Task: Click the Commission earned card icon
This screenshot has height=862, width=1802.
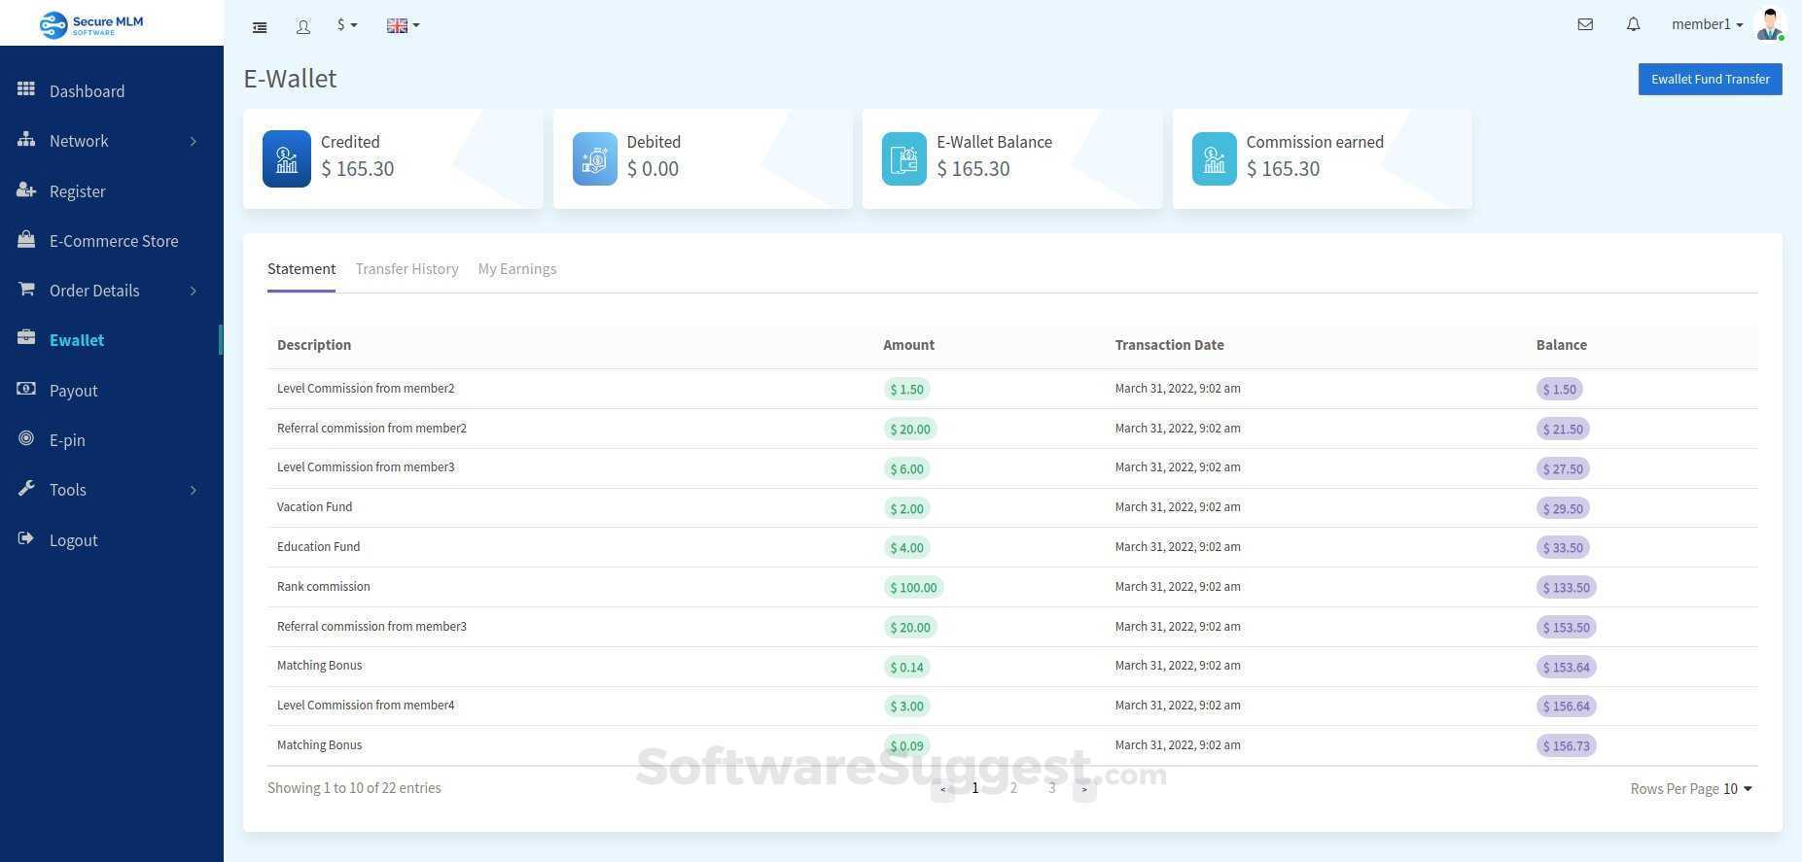Action: 1215,158
